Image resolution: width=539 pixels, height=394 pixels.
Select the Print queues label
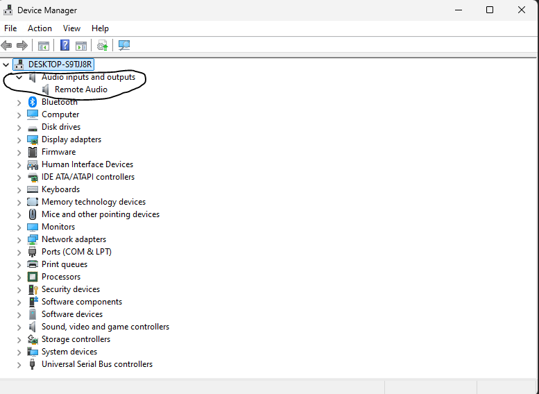65,264
